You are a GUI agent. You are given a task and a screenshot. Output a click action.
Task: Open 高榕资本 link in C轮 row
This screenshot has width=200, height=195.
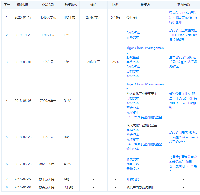[x=133, y=71]
